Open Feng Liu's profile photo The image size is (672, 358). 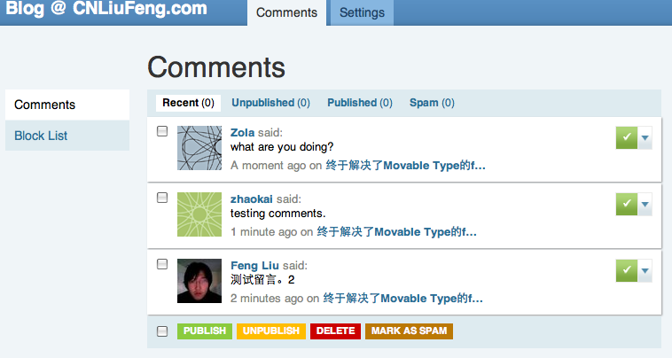click(199, 281)
